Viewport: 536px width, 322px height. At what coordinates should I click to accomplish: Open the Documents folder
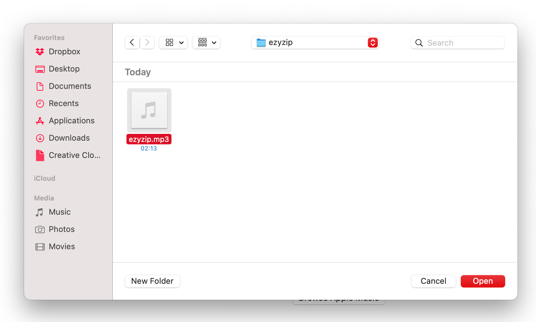pyautogui.click(x=70, y=86)
